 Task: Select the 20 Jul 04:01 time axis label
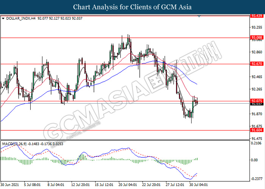point(128,185)
